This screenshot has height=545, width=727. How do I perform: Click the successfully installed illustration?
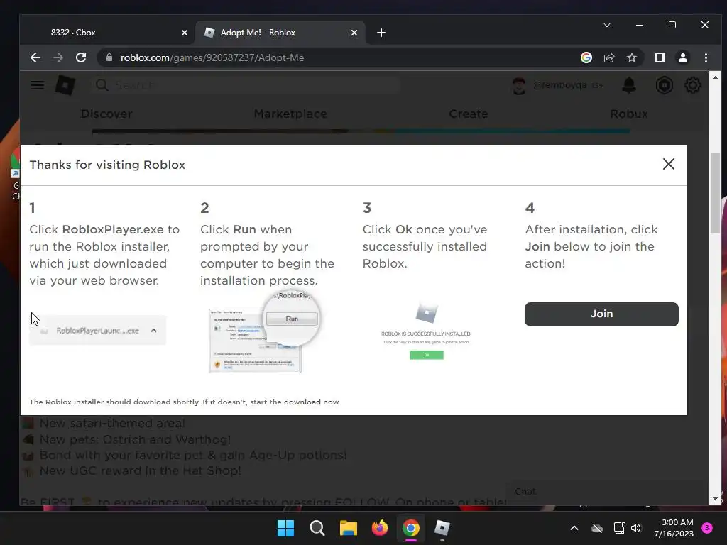(426, 331)
